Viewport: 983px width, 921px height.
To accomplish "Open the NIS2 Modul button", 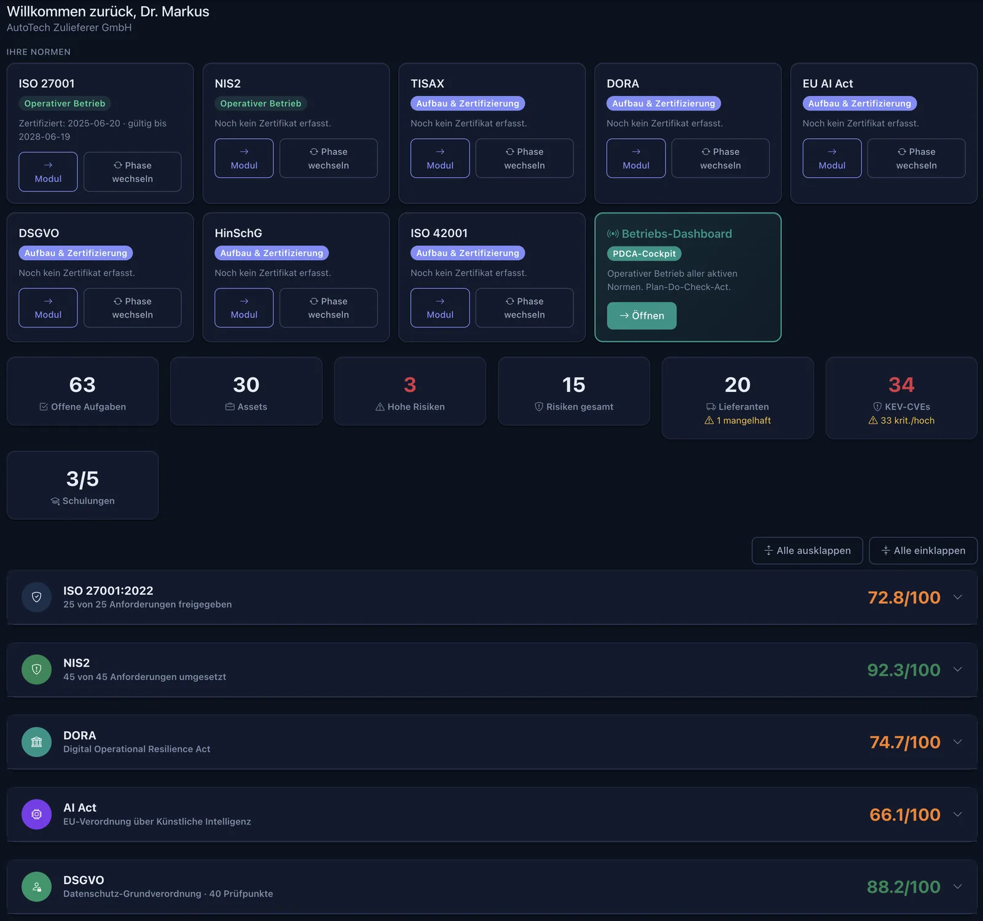I will [244, 158].
